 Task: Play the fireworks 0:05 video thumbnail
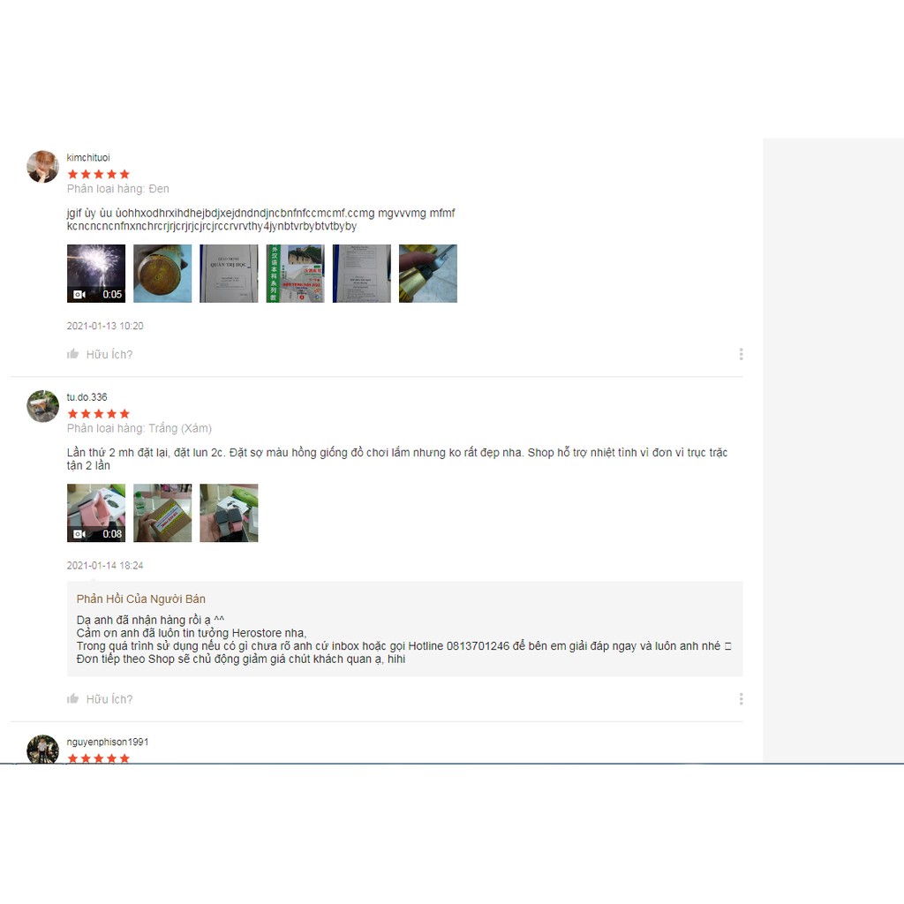coord(96,274)
